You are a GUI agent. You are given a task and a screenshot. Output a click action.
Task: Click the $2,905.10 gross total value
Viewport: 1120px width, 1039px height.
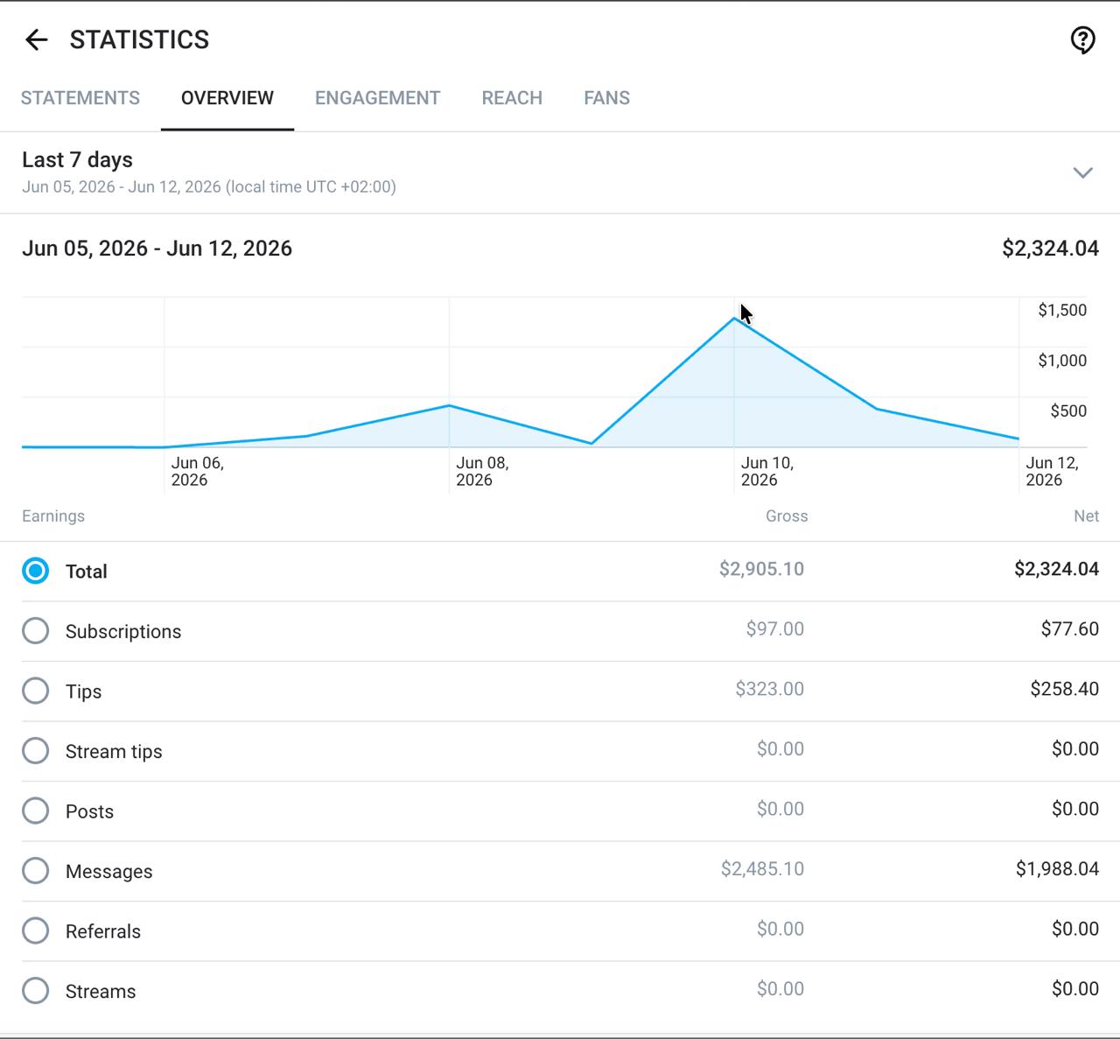761,569
